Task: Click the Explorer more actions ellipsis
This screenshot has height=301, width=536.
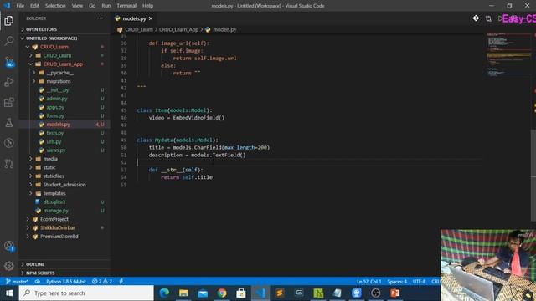Action: (100, 18)
